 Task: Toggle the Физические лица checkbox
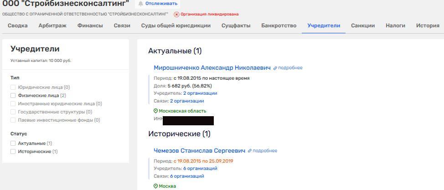point(13,96)
